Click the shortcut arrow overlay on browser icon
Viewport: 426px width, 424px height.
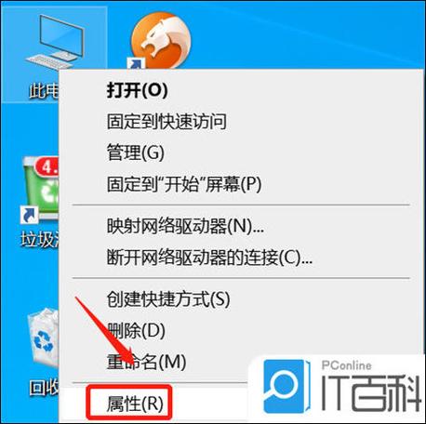(136, 63)
